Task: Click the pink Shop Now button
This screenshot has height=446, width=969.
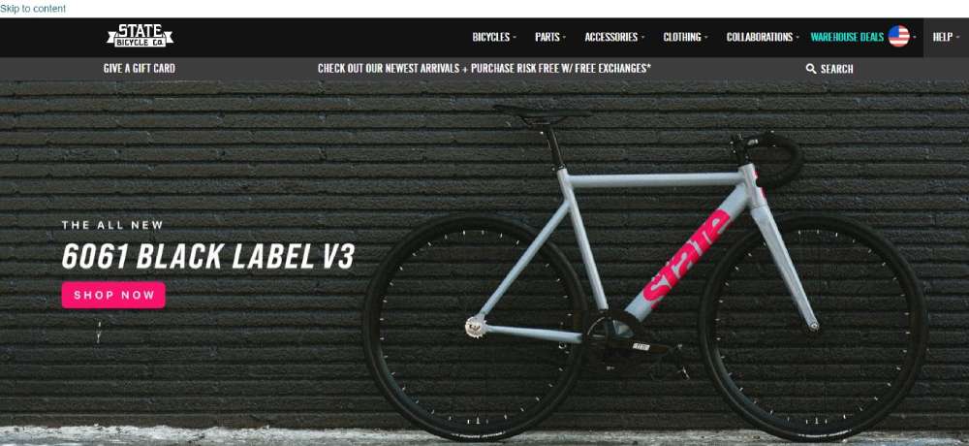Action: click(113, 295)
